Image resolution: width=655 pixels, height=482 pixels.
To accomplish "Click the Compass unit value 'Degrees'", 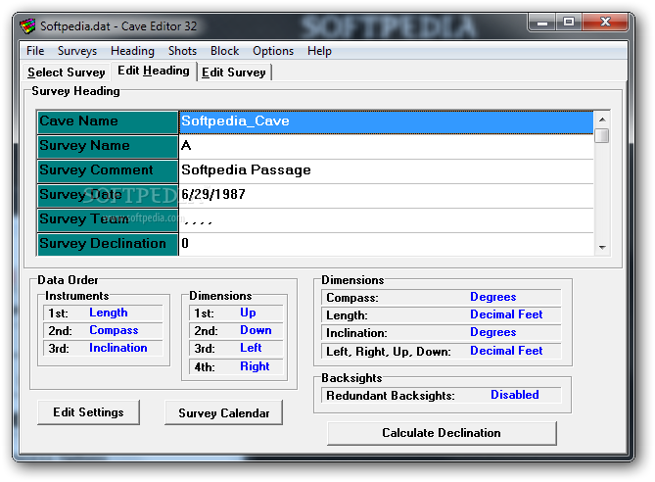I will [492, 297].
